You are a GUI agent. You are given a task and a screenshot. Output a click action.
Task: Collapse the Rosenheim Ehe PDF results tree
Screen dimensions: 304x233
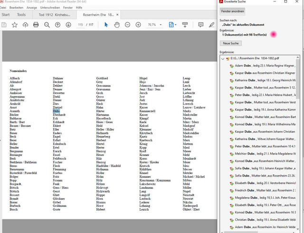coord(223,58)
